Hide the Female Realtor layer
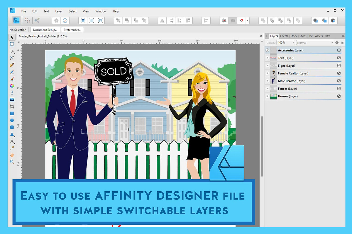This screenshot has width=352, height=234. [339, 73]
